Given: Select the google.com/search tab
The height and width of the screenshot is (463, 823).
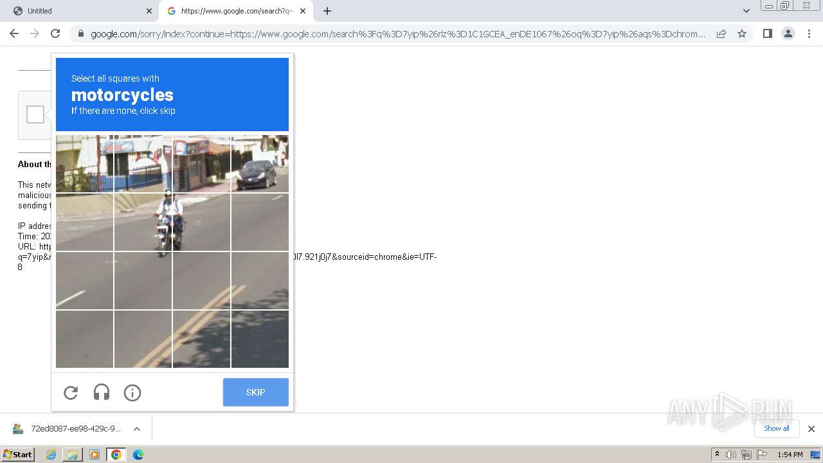Looking at the screenshot, I should click(x=236, y=11).
